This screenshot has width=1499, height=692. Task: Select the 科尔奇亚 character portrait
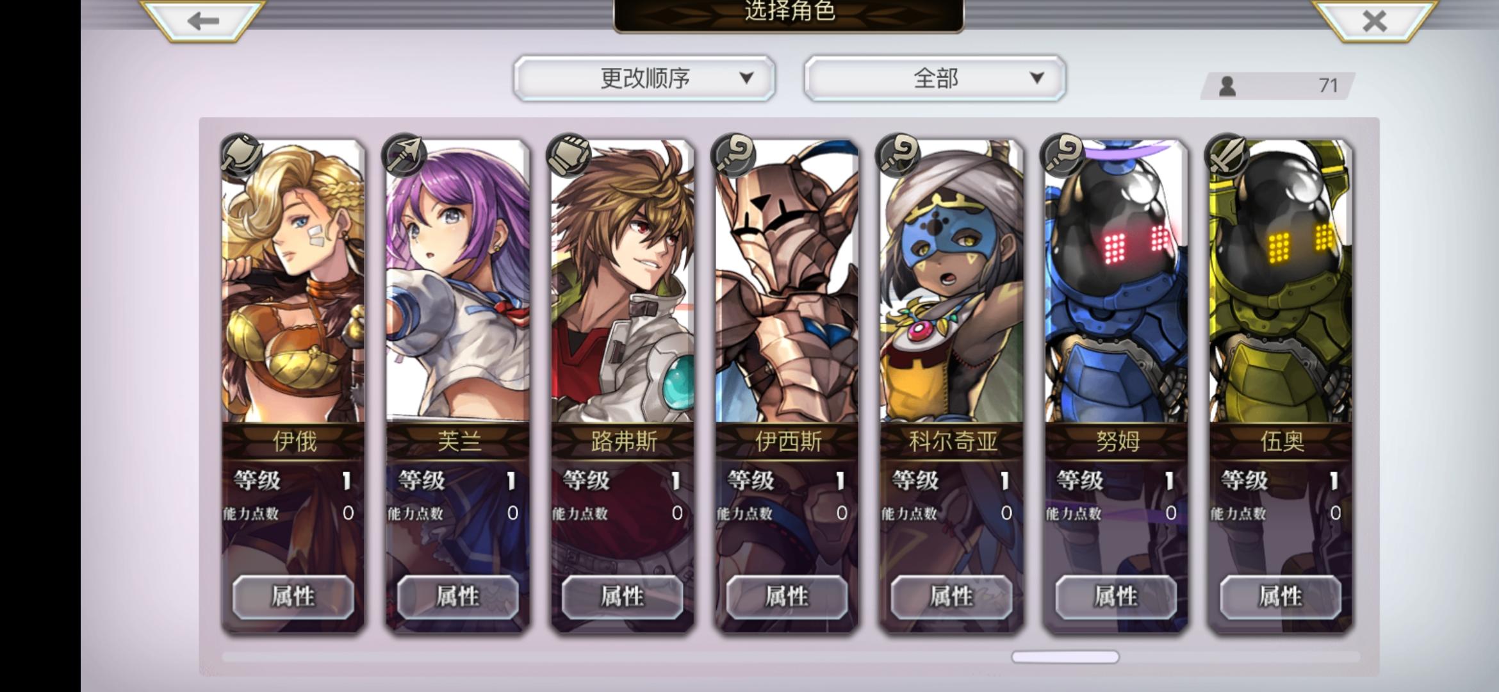click(951, 282)
